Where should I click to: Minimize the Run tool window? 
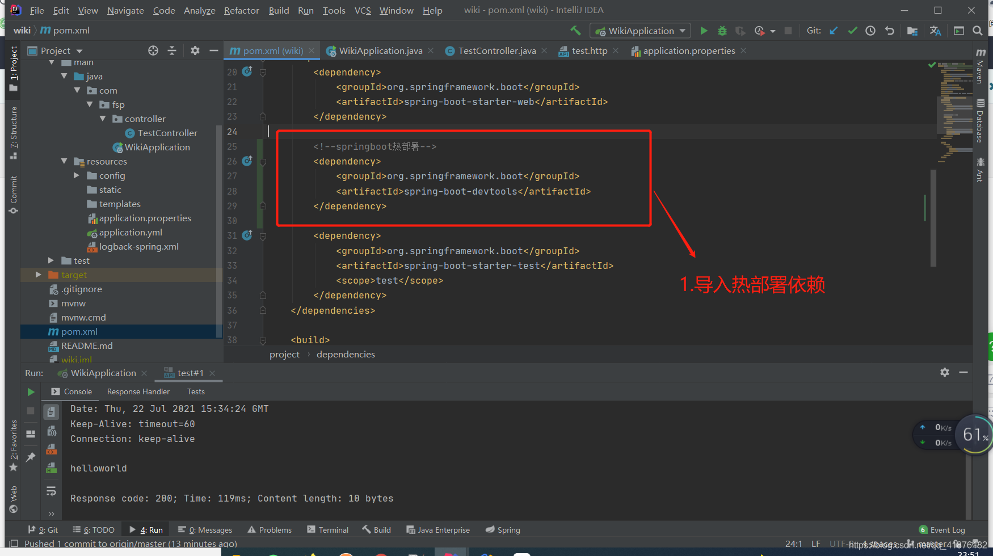[x=963, y=372]
